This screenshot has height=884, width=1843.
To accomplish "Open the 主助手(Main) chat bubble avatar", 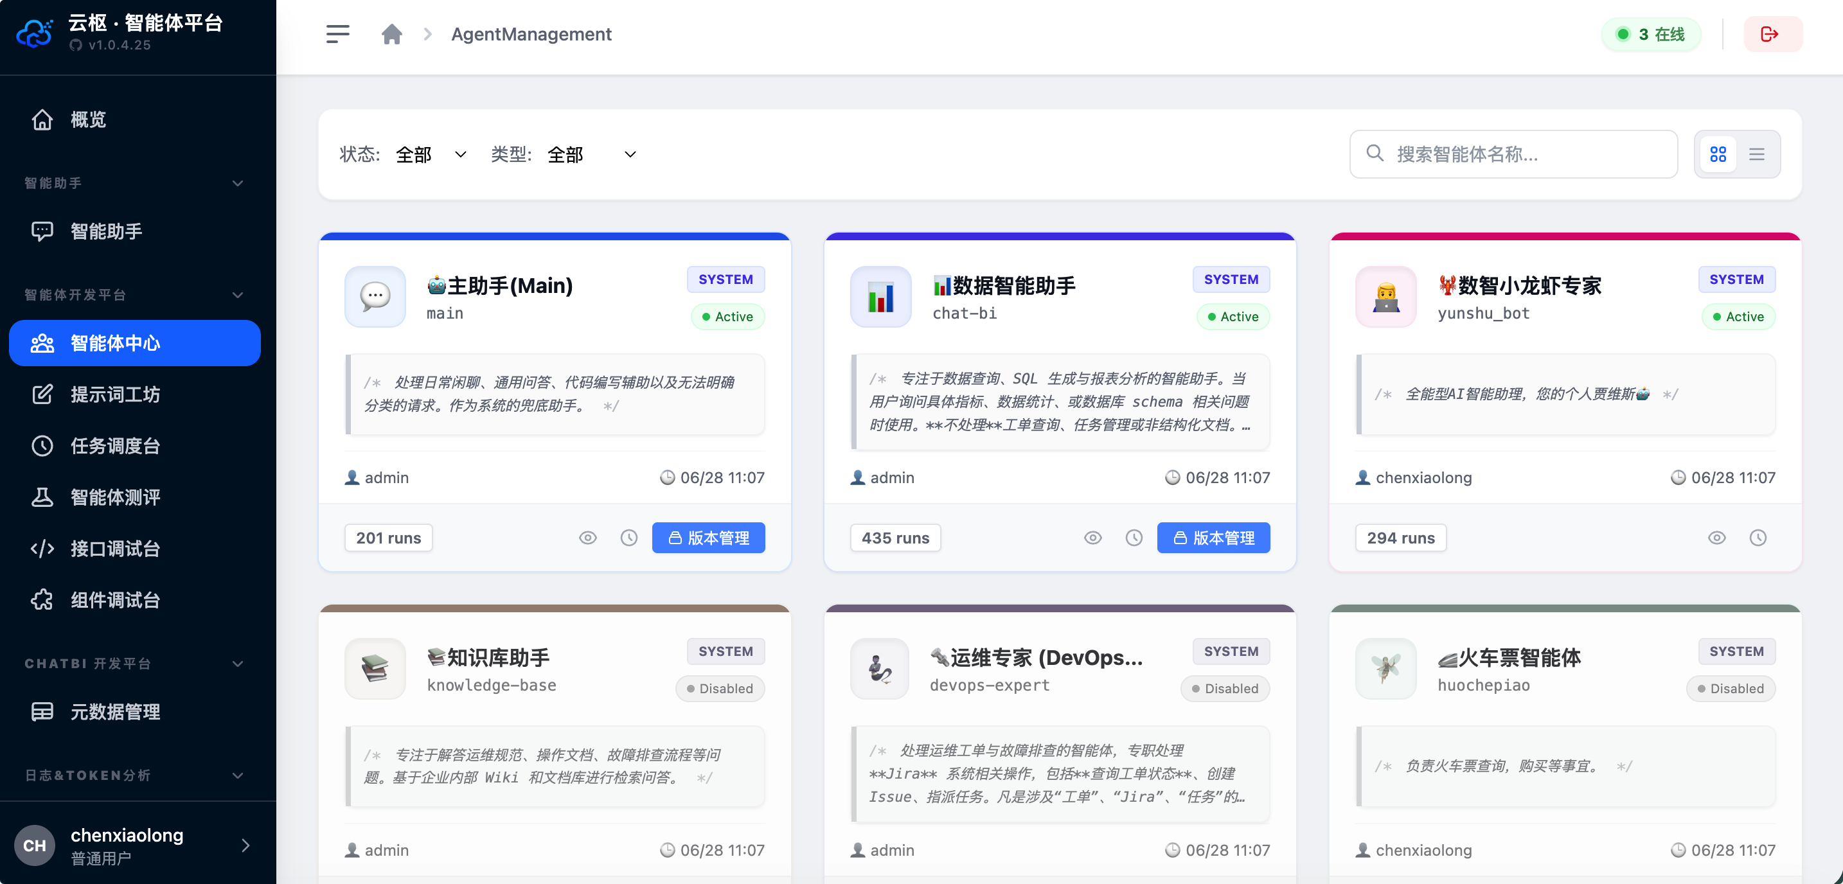I will coord(375,296).
